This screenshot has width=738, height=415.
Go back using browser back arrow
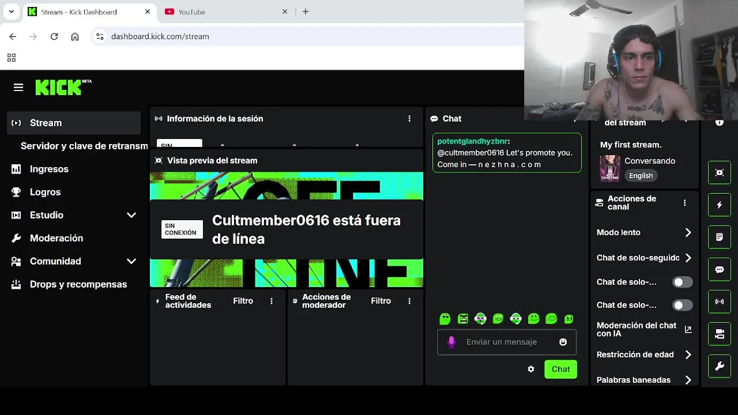pyautogui.click(x=13, y=36)
